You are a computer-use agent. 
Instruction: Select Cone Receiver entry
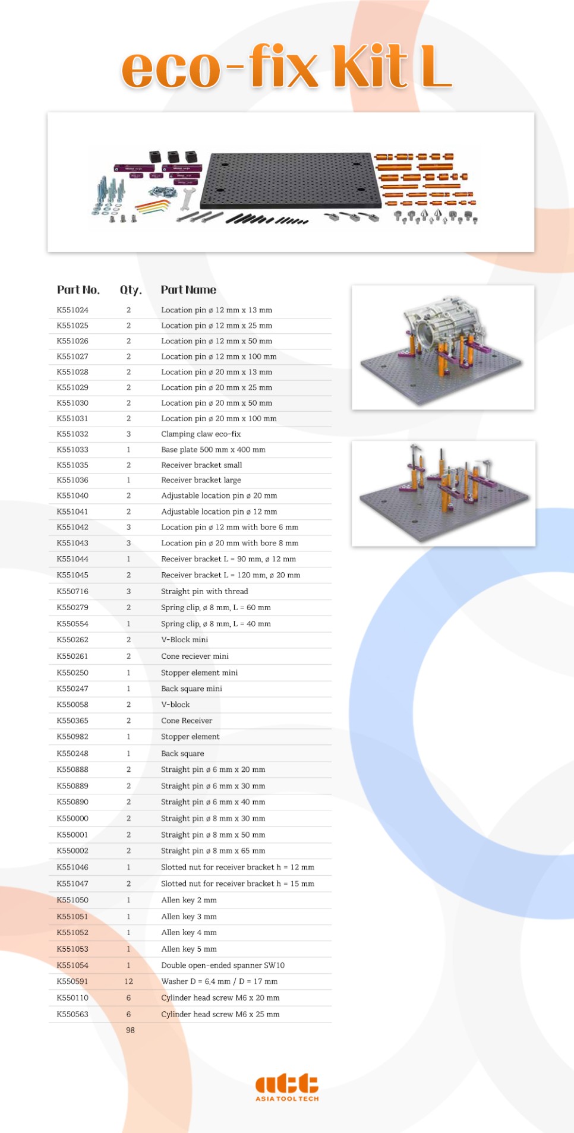click(187, 721)
